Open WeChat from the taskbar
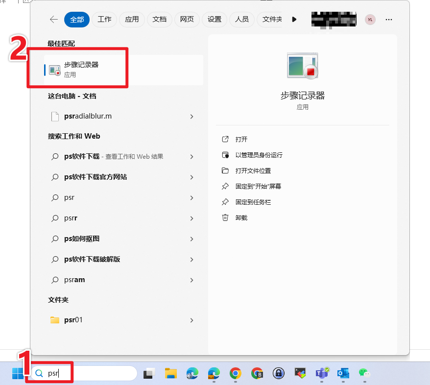 pyautogui.click(x=364, y=374)
